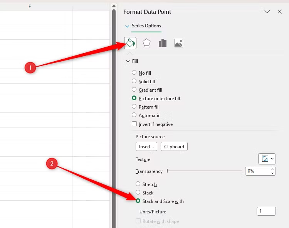Expand the Series Options dropdown arrow
The width and height of the screenshot is (289, 228).
[127, 26]
